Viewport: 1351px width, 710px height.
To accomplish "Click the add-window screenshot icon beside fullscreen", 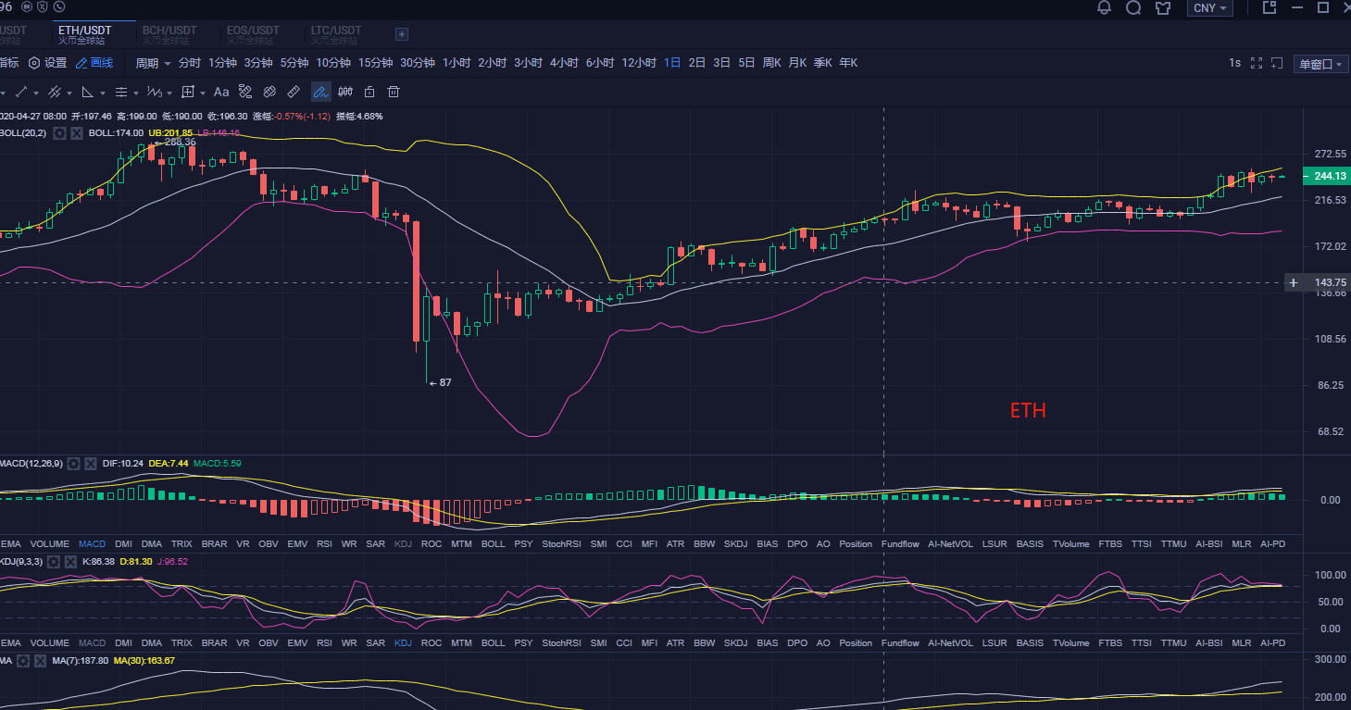I will tap(1277, 63).
